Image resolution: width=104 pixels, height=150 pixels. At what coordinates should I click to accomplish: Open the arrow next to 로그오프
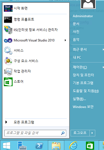[x=92, y=133]
